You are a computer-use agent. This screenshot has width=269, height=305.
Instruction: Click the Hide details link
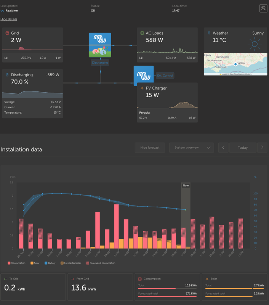(9, 19)
